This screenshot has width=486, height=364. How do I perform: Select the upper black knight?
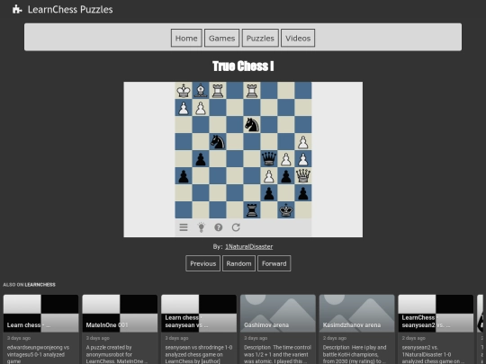coord(252,124)
